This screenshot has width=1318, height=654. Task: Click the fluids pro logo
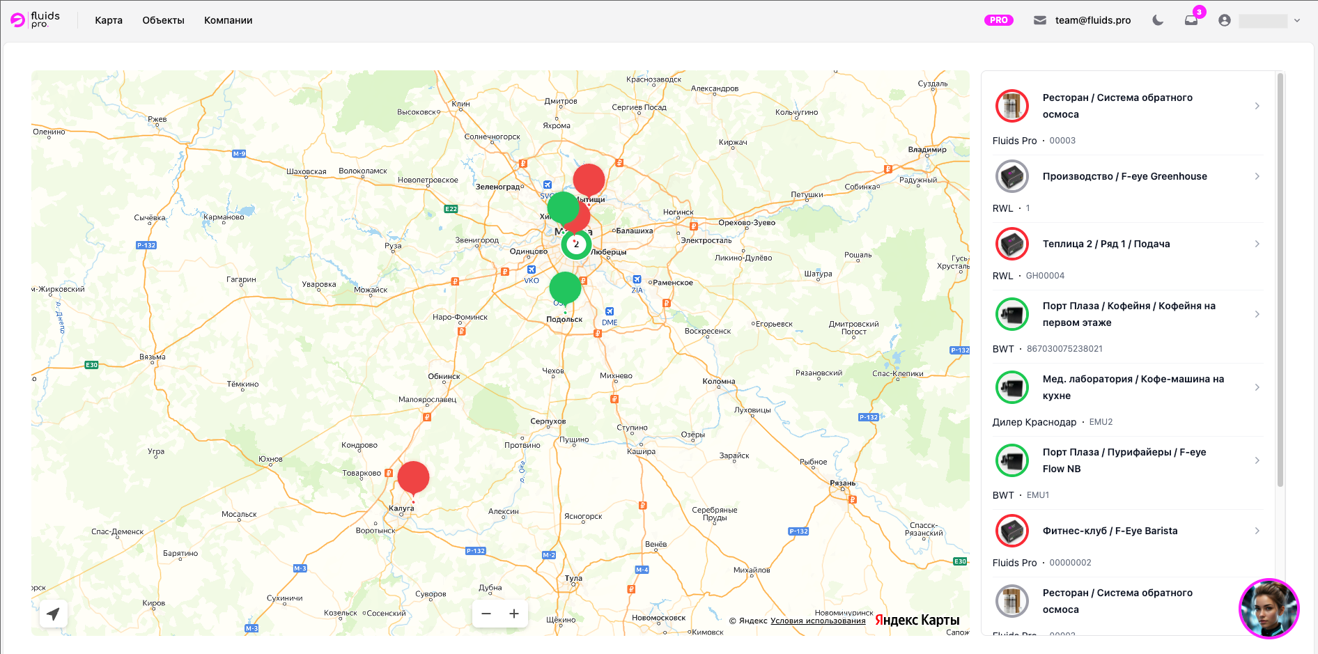pos(36,20)
